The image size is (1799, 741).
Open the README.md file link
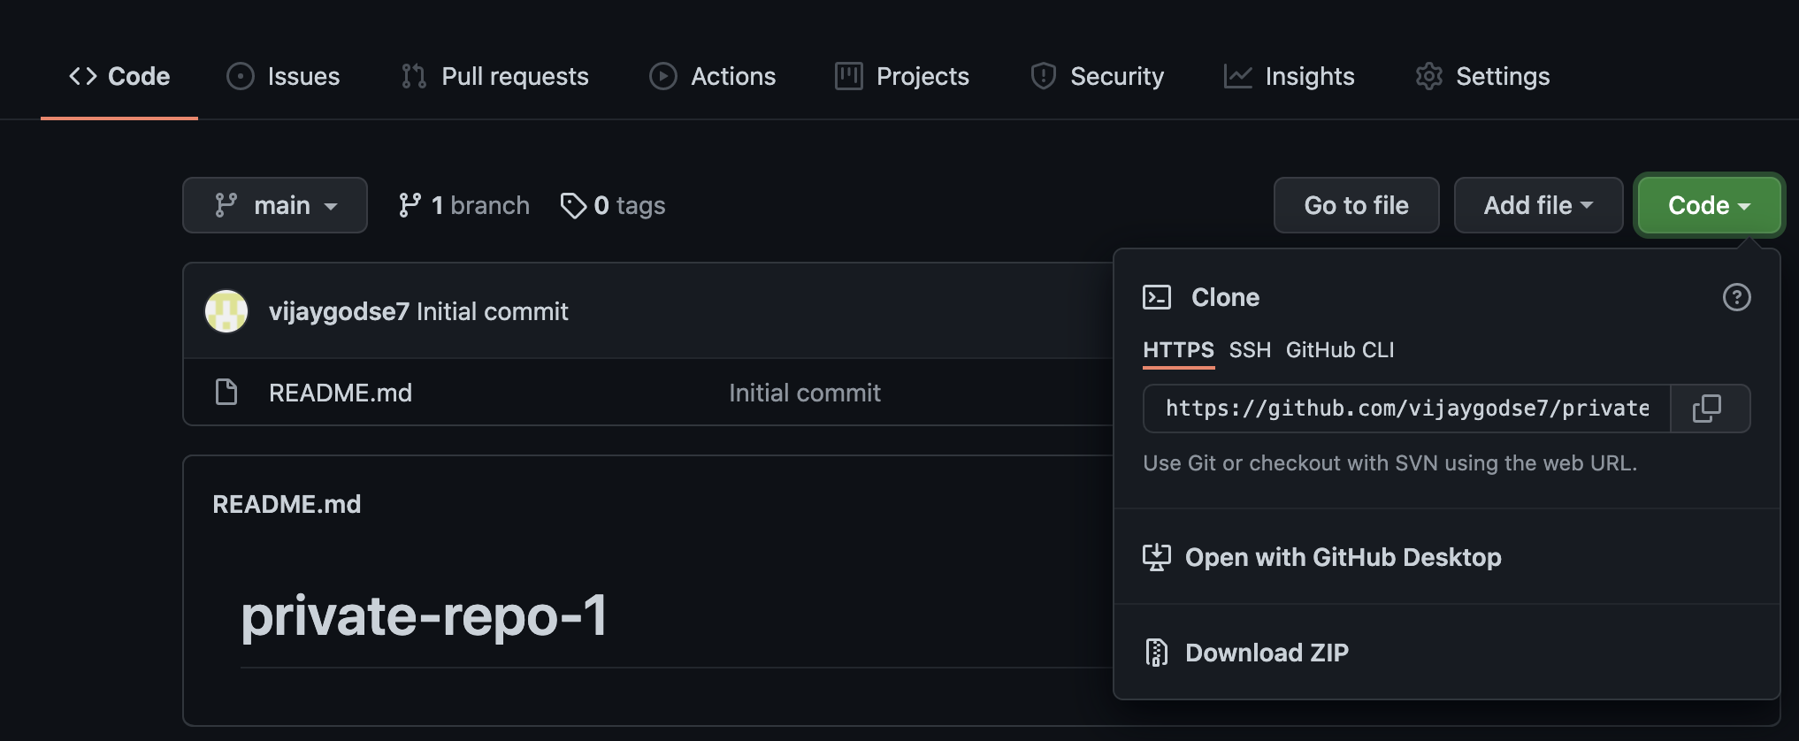tap(341, 393)
